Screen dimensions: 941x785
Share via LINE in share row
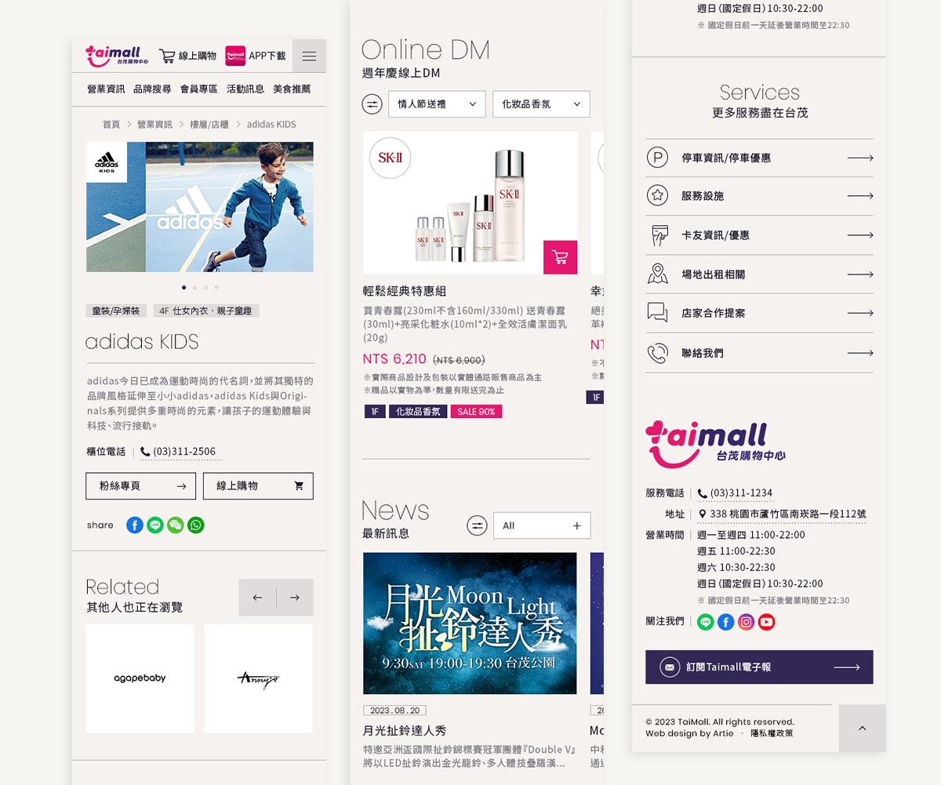pyautogui.click(x=155, y=525)
